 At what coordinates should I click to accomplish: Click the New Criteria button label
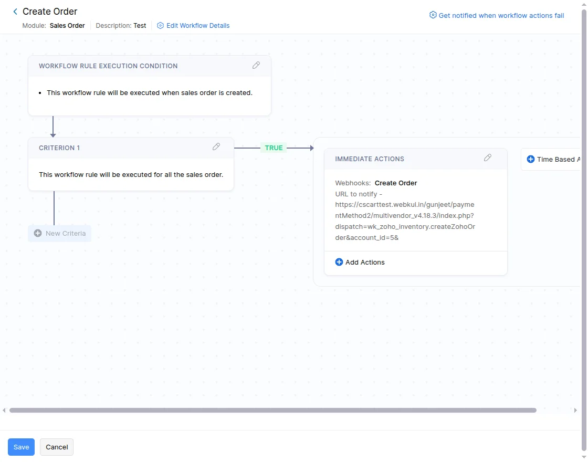pos(66,233)
